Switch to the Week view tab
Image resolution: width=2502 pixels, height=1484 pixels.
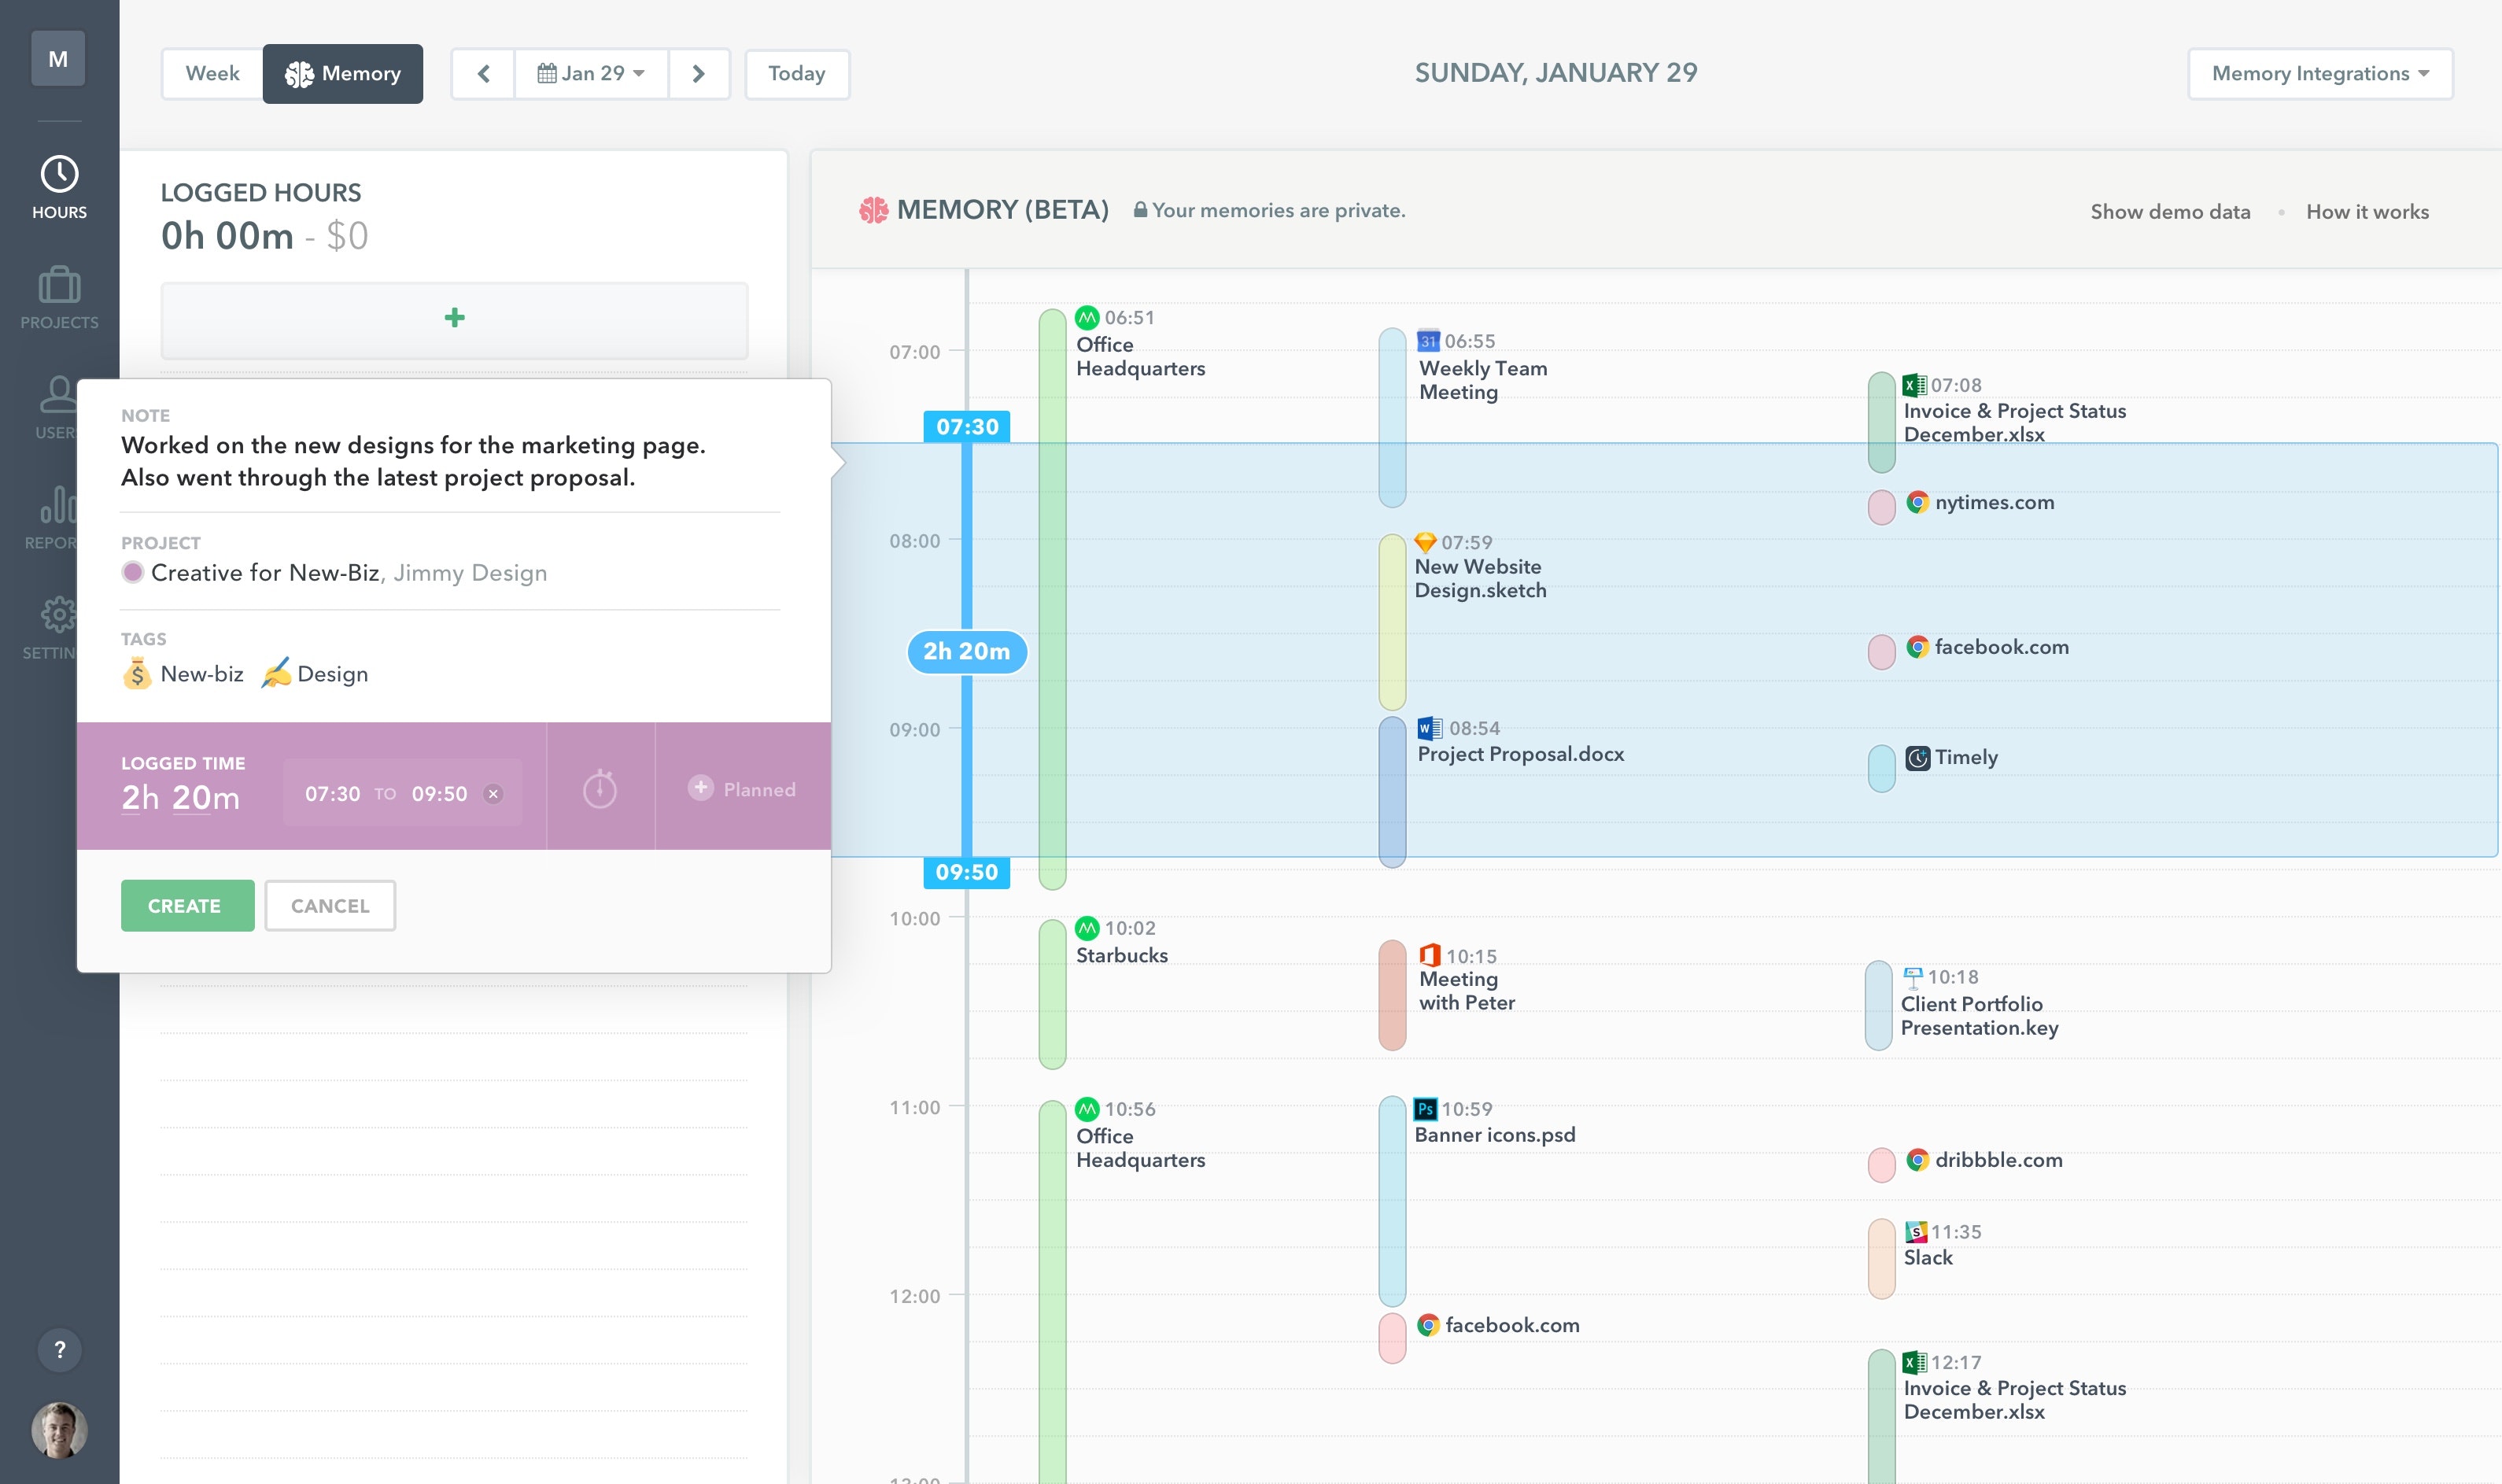click(x=212, y=74)
